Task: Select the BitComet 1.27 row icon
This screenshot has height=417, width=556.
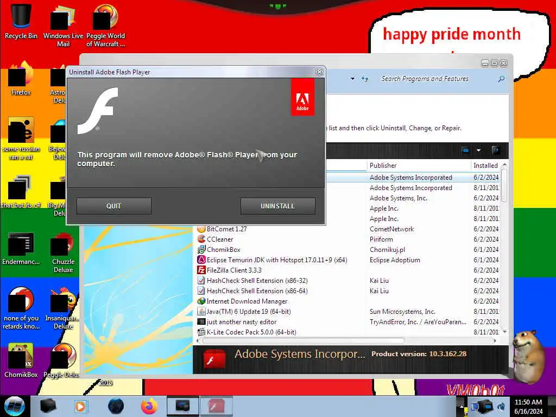Action: pyautogui.click(x=201, y=229)
